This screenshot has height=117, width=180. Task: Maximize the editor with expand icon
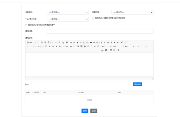click(x=111, y=50)
